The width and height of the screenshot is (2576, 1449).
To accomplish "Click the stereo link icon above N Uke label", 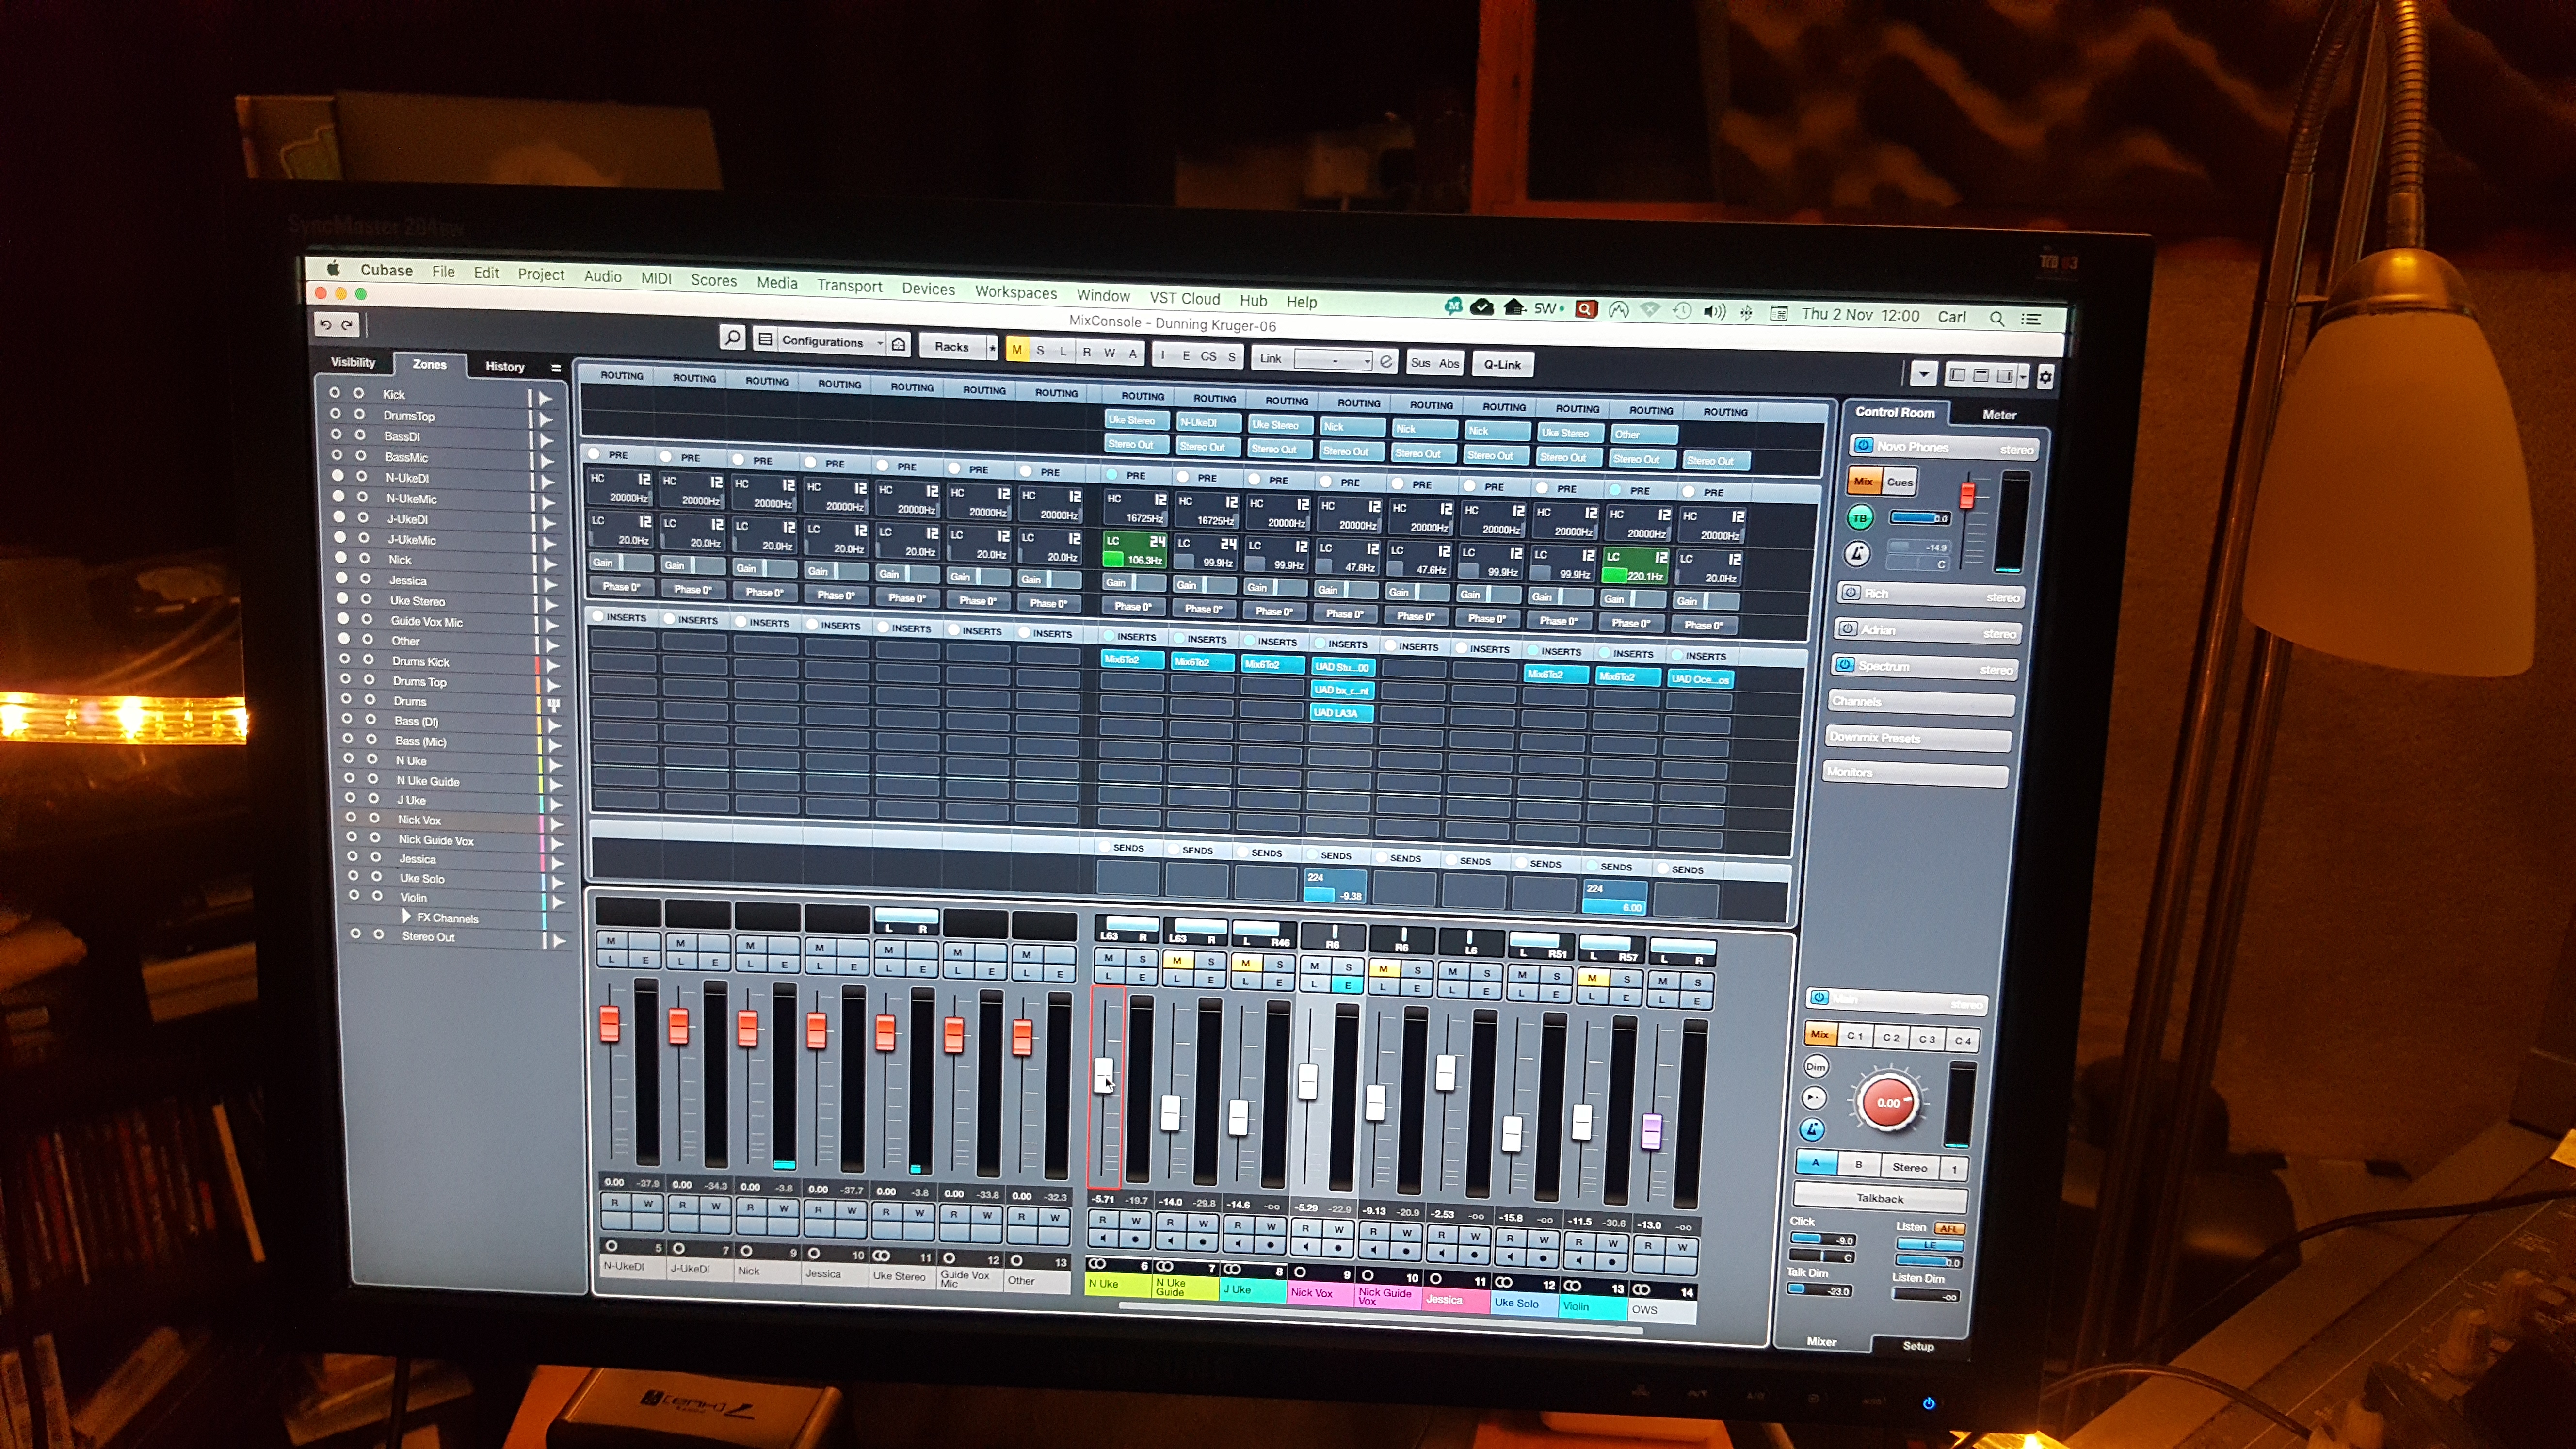I will (x=1097, y=1264).
